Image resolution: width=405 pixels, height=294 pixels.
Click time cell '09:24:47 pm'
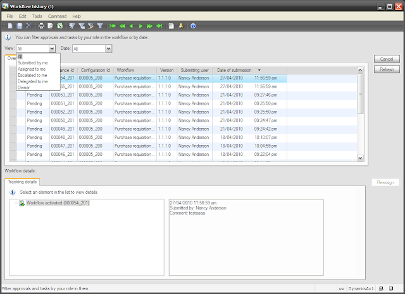[266, 121]
